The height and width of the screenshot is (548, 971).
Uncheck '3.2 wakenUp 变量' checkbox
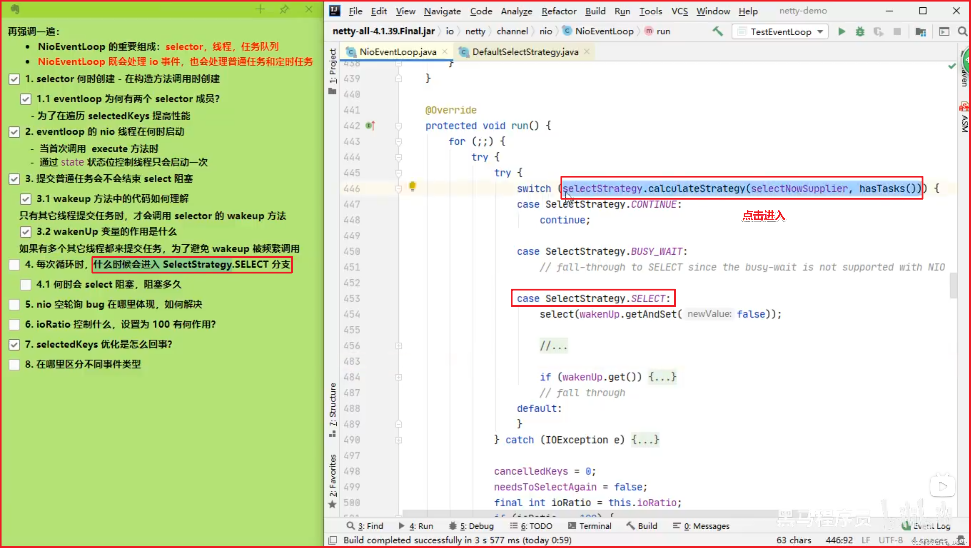click(x=26, y=232)
